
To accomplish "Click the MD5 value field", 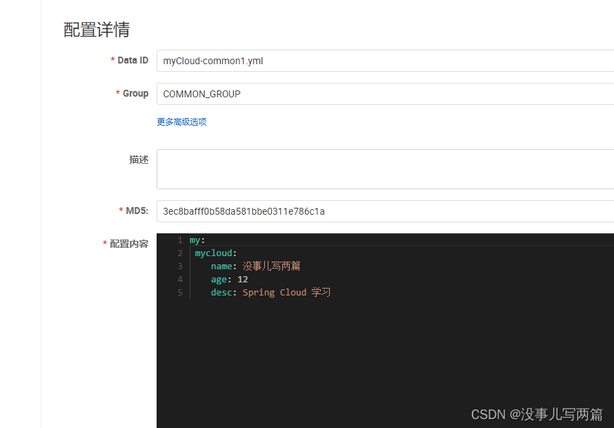I will [x=386, y=211].
